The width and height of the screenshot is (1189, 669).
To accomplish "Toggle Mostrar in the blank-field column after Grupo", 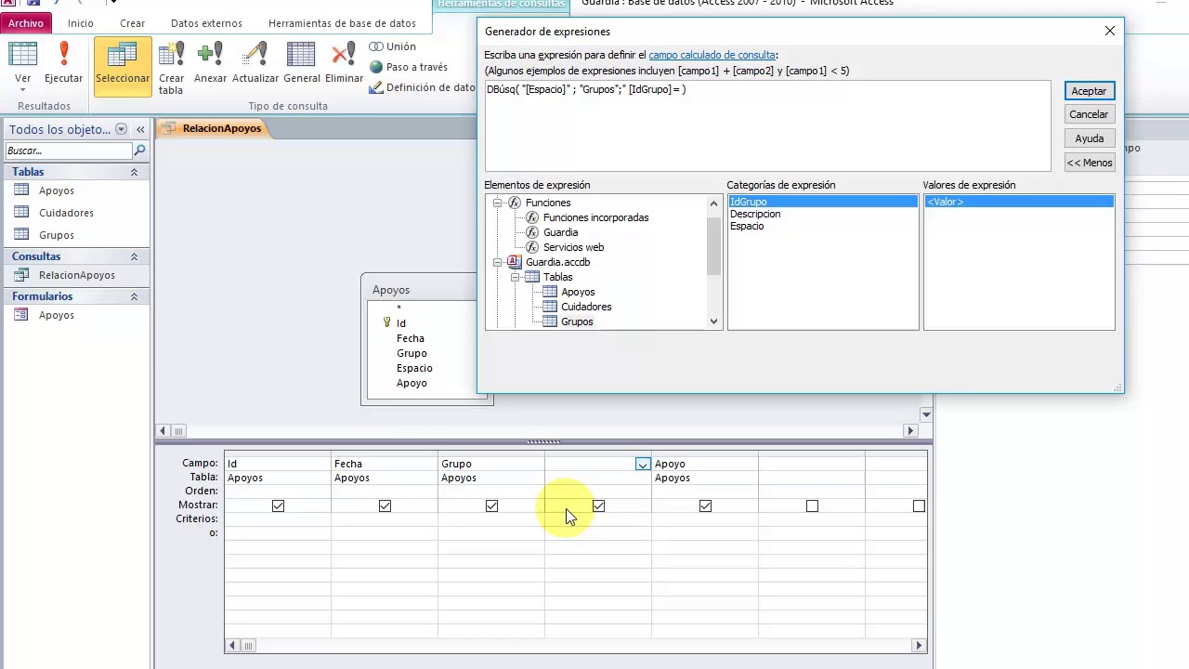I will tap(598, 505).
